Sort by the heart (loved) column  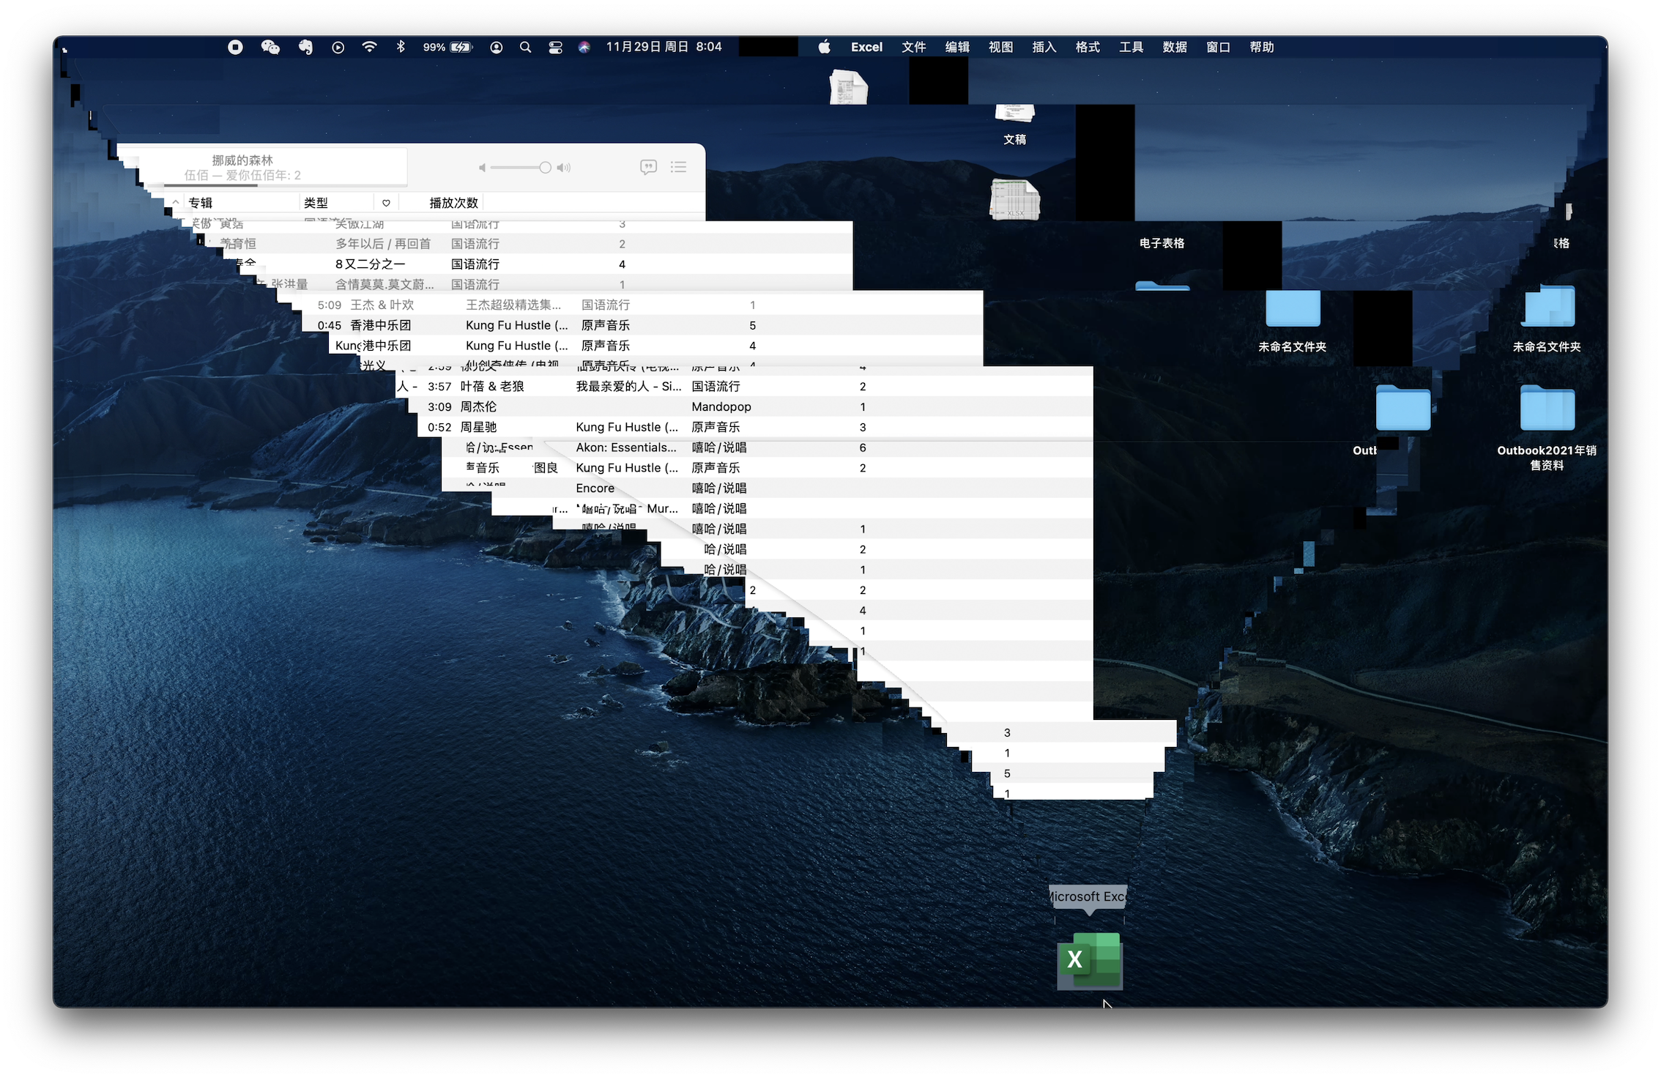coord(386,203)
